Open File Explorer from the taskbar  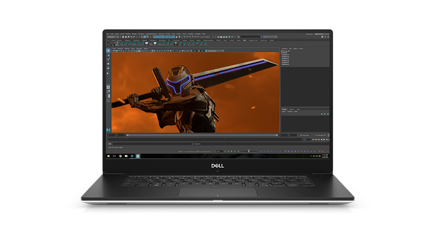pos(126,156)
